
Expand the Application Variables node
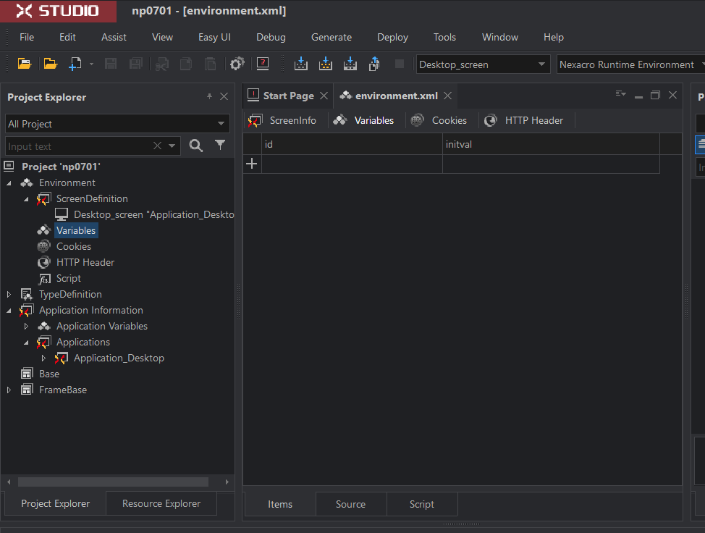[26, 326]
